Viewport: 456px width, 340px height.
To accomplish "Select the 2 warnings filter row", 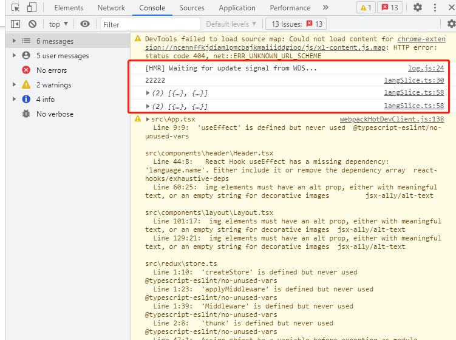I will (x=68, y=84).
